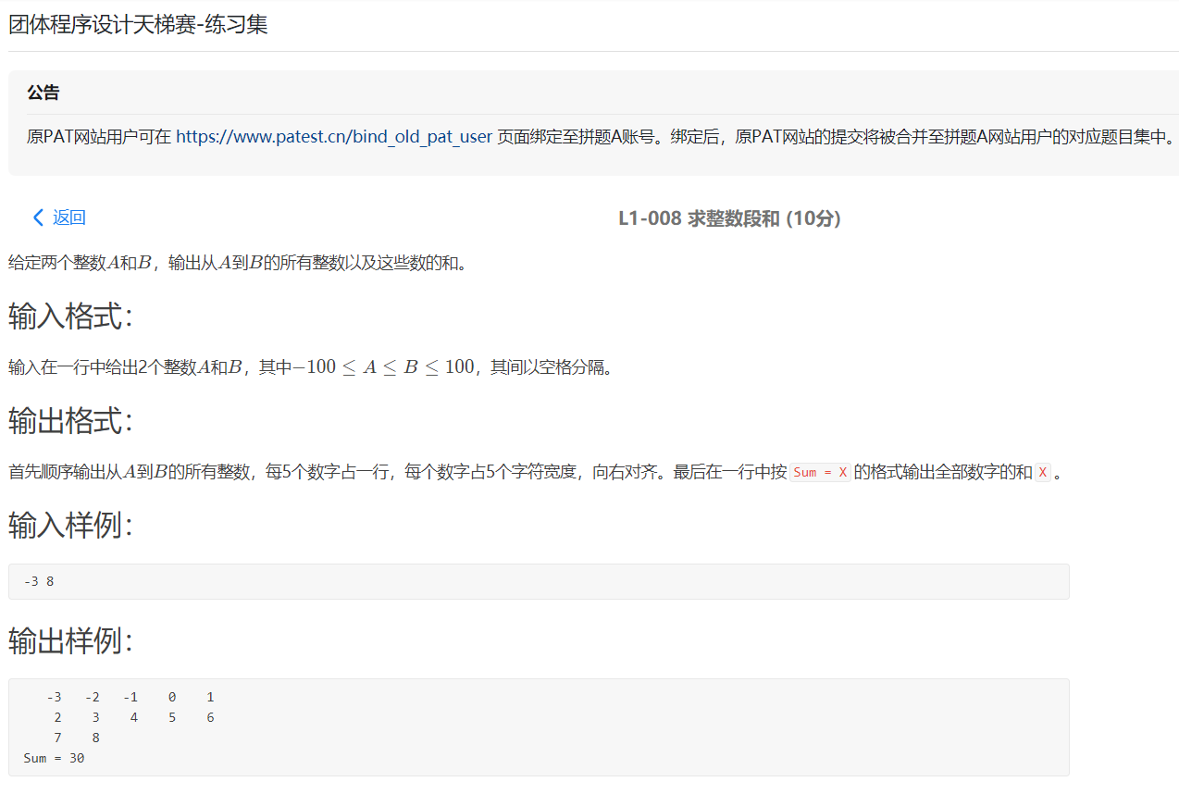
Task: Click the Sum = 30 line in output sample
Action: click(x=54, y=758)
